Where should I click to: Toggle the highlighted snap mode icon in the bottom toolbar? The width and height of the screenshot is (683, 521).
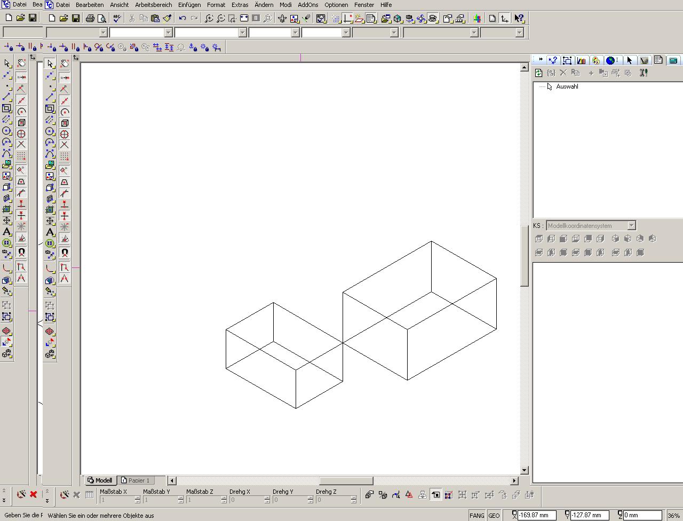pos(435,495)
